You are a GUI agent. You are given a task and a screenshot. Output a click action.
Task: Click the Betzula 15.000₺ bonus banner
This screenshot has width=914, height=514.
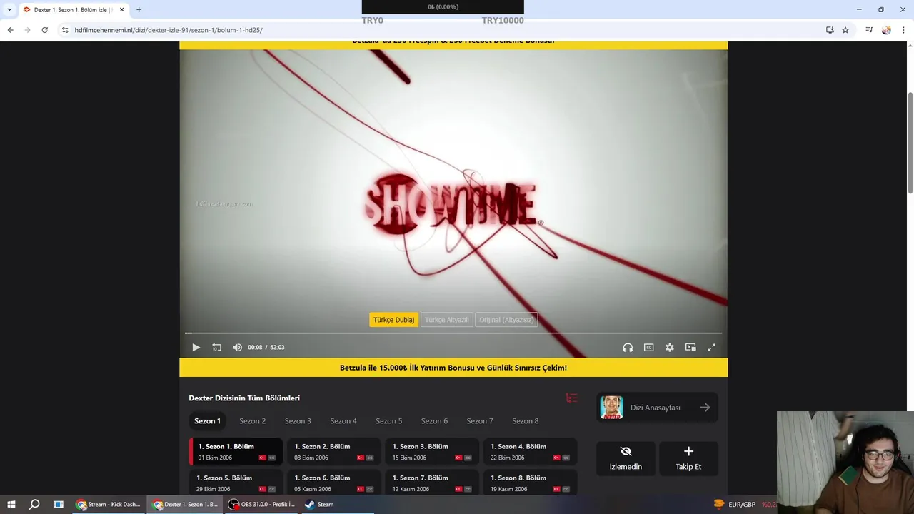453,368
